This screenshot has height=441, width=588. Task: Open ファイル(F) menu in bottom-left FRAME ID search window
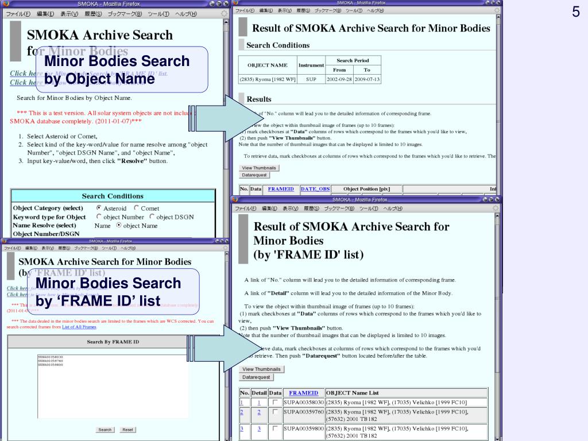pos(13,248)
